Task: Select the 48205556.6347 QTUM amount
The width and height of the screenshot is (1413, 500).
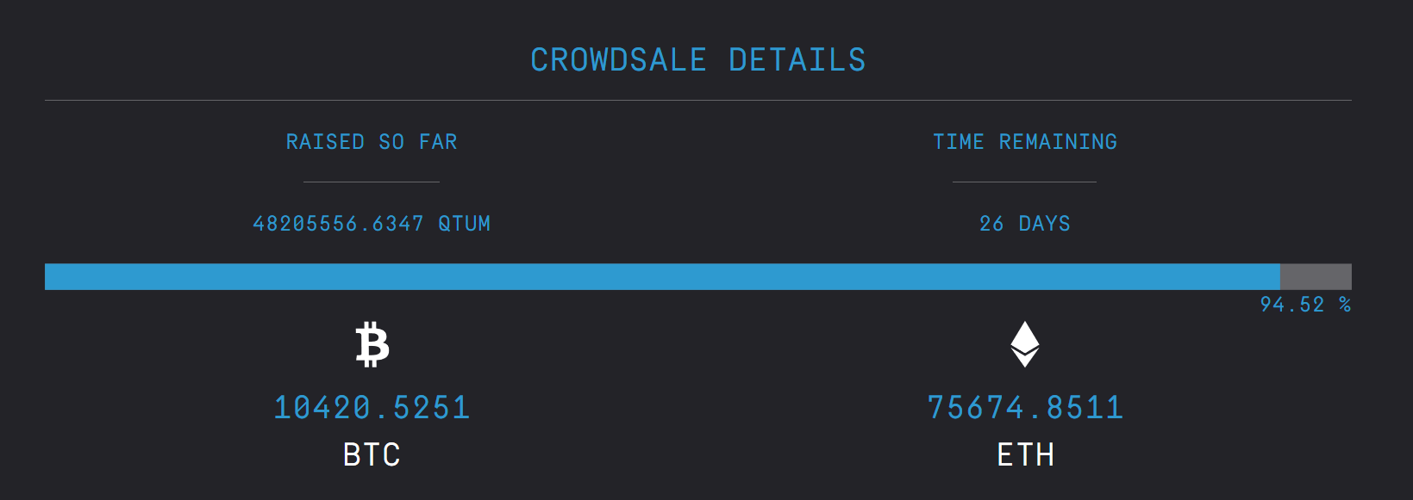Action: (x=372, y=224)
